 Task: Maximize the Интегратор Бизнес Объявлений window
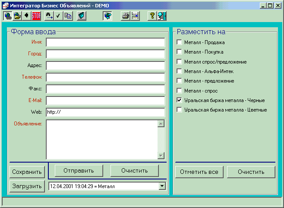tap(270, 6)
